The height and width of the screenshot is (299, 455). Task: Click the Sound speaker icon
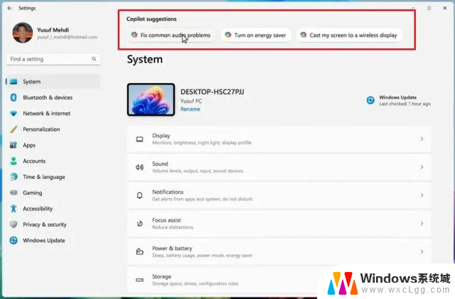click(139, 168)
